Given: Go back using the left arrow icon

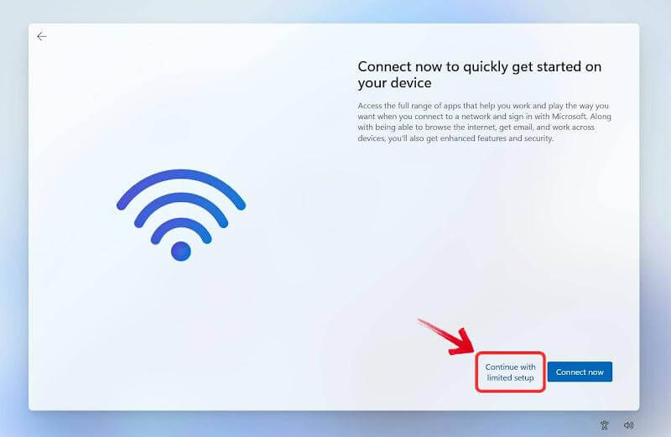Looking at the screenshot, I should click(x=41, y=36).
